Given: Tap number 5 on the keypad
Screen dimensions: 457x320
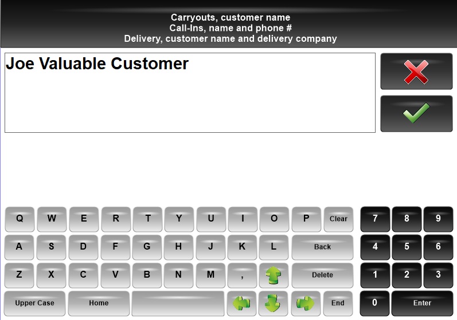Looking at the screenshot, I should (x=407, y=247).
